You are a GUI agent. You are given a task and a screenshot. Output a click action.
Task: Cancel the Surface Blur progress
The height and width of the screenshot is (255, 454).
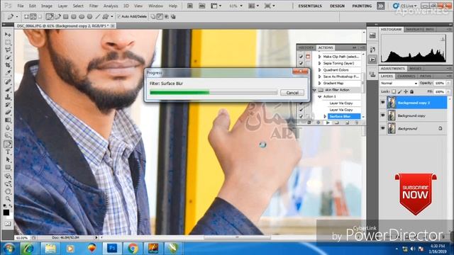(x=292, y=93)
